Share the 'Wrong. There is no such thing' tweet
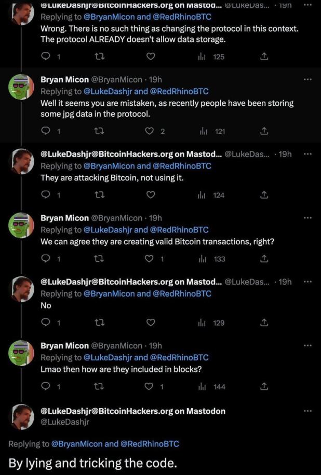This screenshot has width=321, height=475. click(263, 57)
